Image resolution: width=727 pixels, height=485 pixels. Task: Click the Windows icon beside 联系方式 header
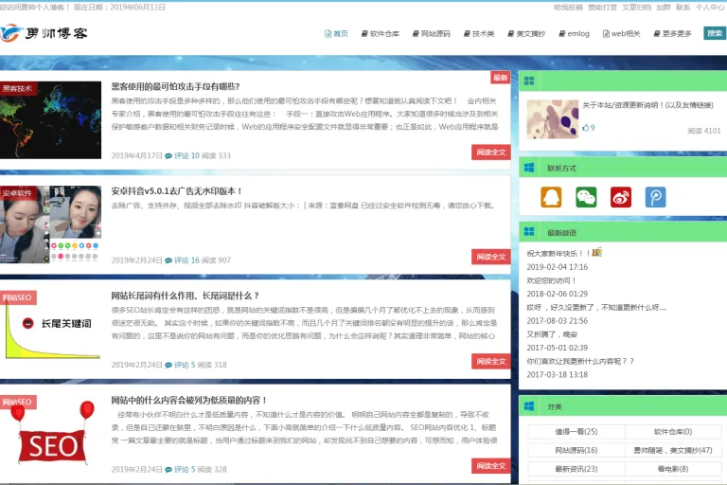[x=529, y=168]
